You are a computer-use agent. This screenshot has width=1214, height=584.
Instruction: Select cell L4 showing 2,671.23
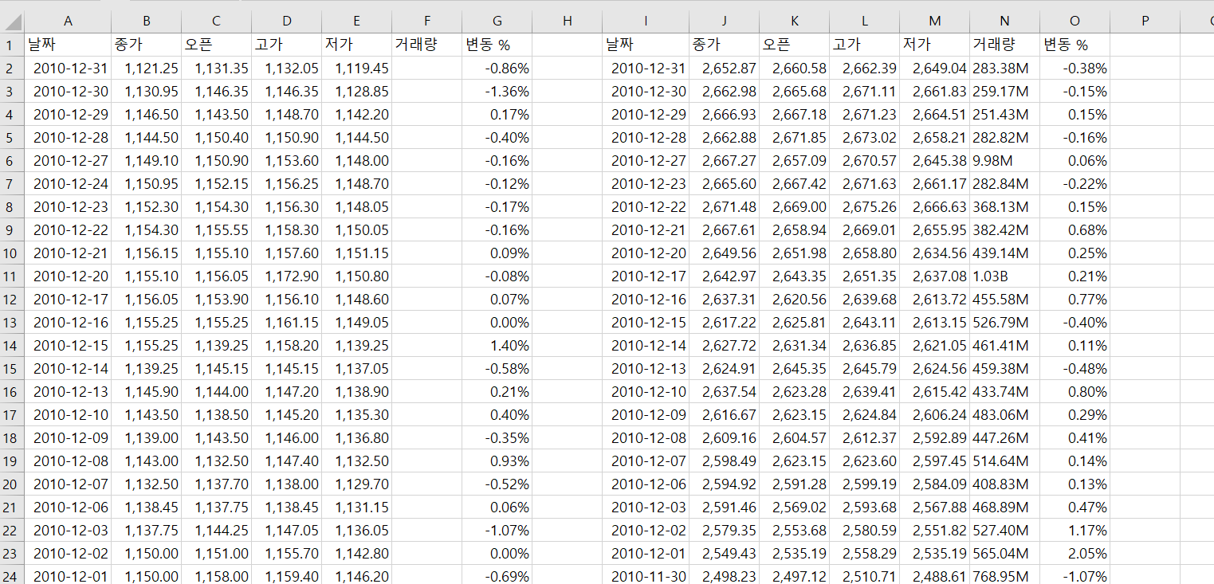point(864,114)
